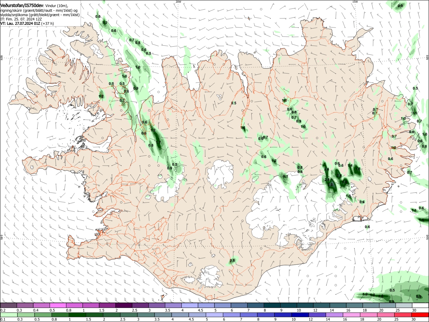Click the bright red rain swatch after 30
429x322 pixels.
pyautogui.click(x=420, y=315)
